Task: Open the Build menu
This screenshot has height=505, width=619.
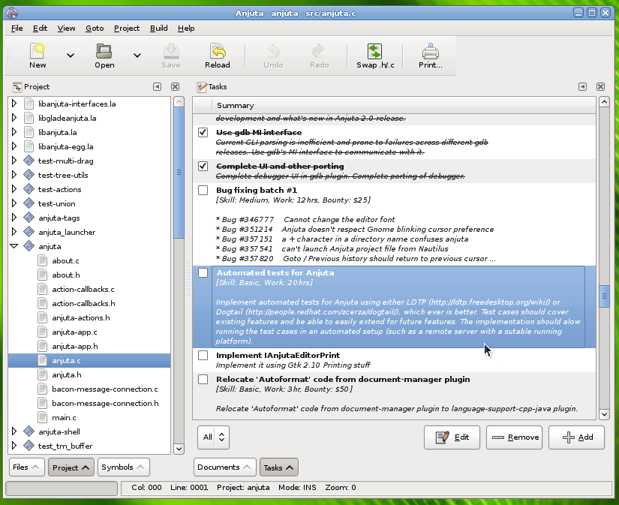Action: pos(159,29)
